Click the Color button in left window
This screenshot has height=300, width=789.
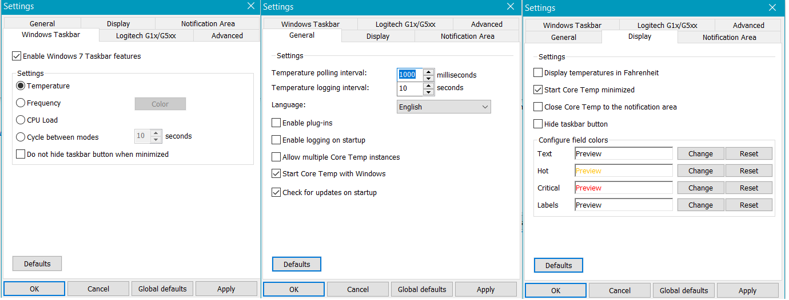(160, 104)
